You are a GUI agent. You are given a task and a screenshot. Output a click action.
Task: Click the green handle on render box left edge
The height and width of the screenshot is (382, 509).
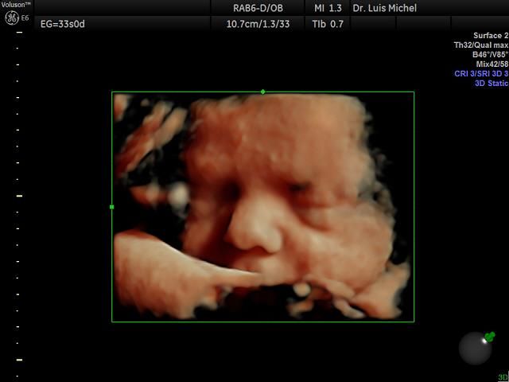pyautogui.click(x=112, y=207)
